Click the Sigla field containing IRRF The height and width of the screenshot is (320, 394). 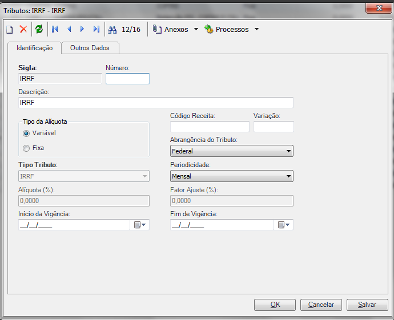60,79
